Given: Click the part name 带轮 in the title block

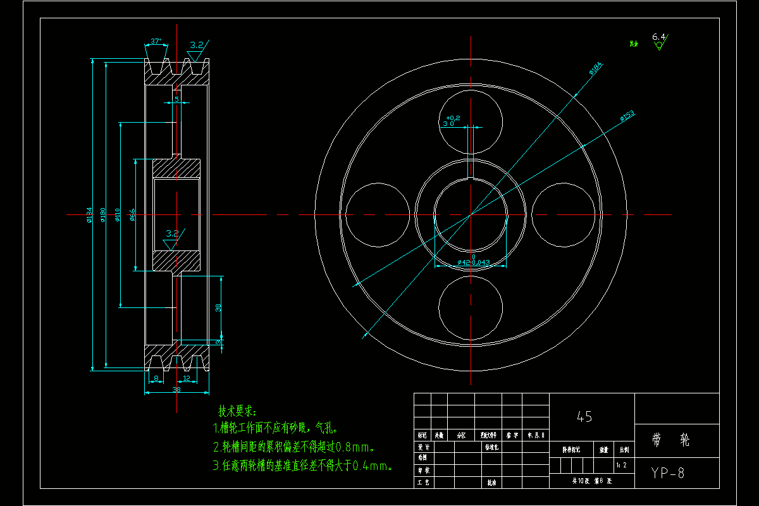Looking at the screenshot, I should [670, 440].
